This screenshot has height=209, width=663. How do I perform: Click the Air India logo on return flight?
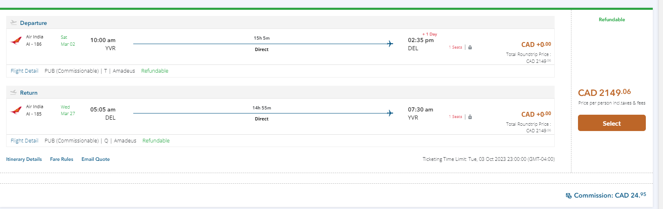16,110
